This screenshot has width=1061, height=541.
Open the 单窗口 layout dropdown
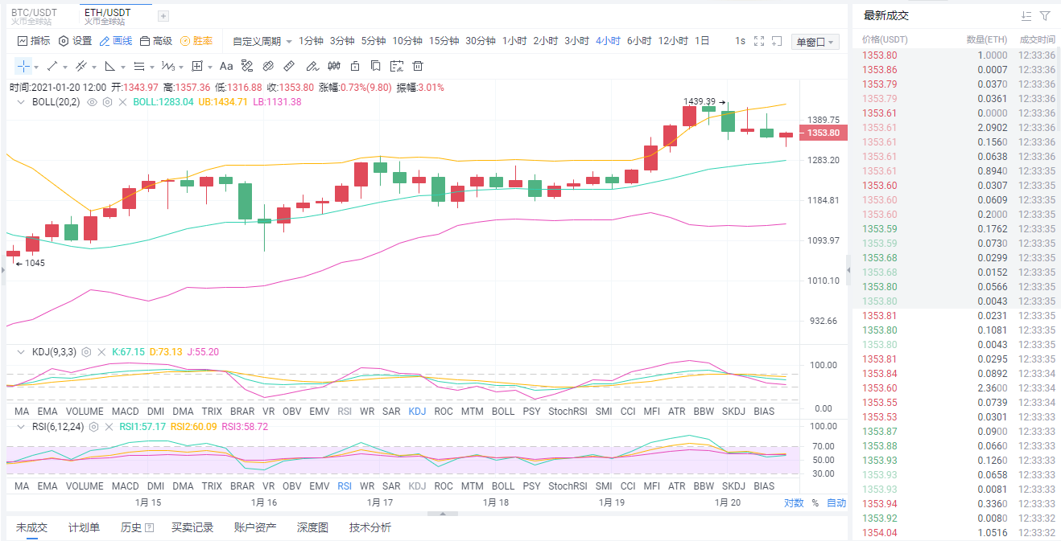pyautogui.click(x=813, y=41)
